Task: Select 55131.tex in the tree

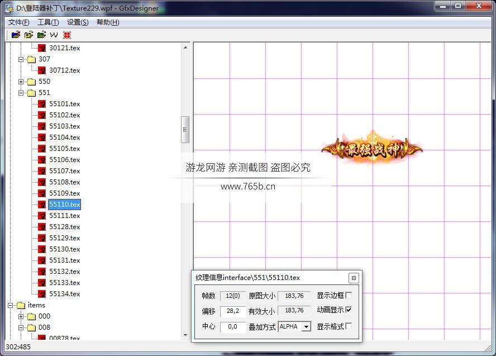Action: pyautogui.click(x=65, y=260)
